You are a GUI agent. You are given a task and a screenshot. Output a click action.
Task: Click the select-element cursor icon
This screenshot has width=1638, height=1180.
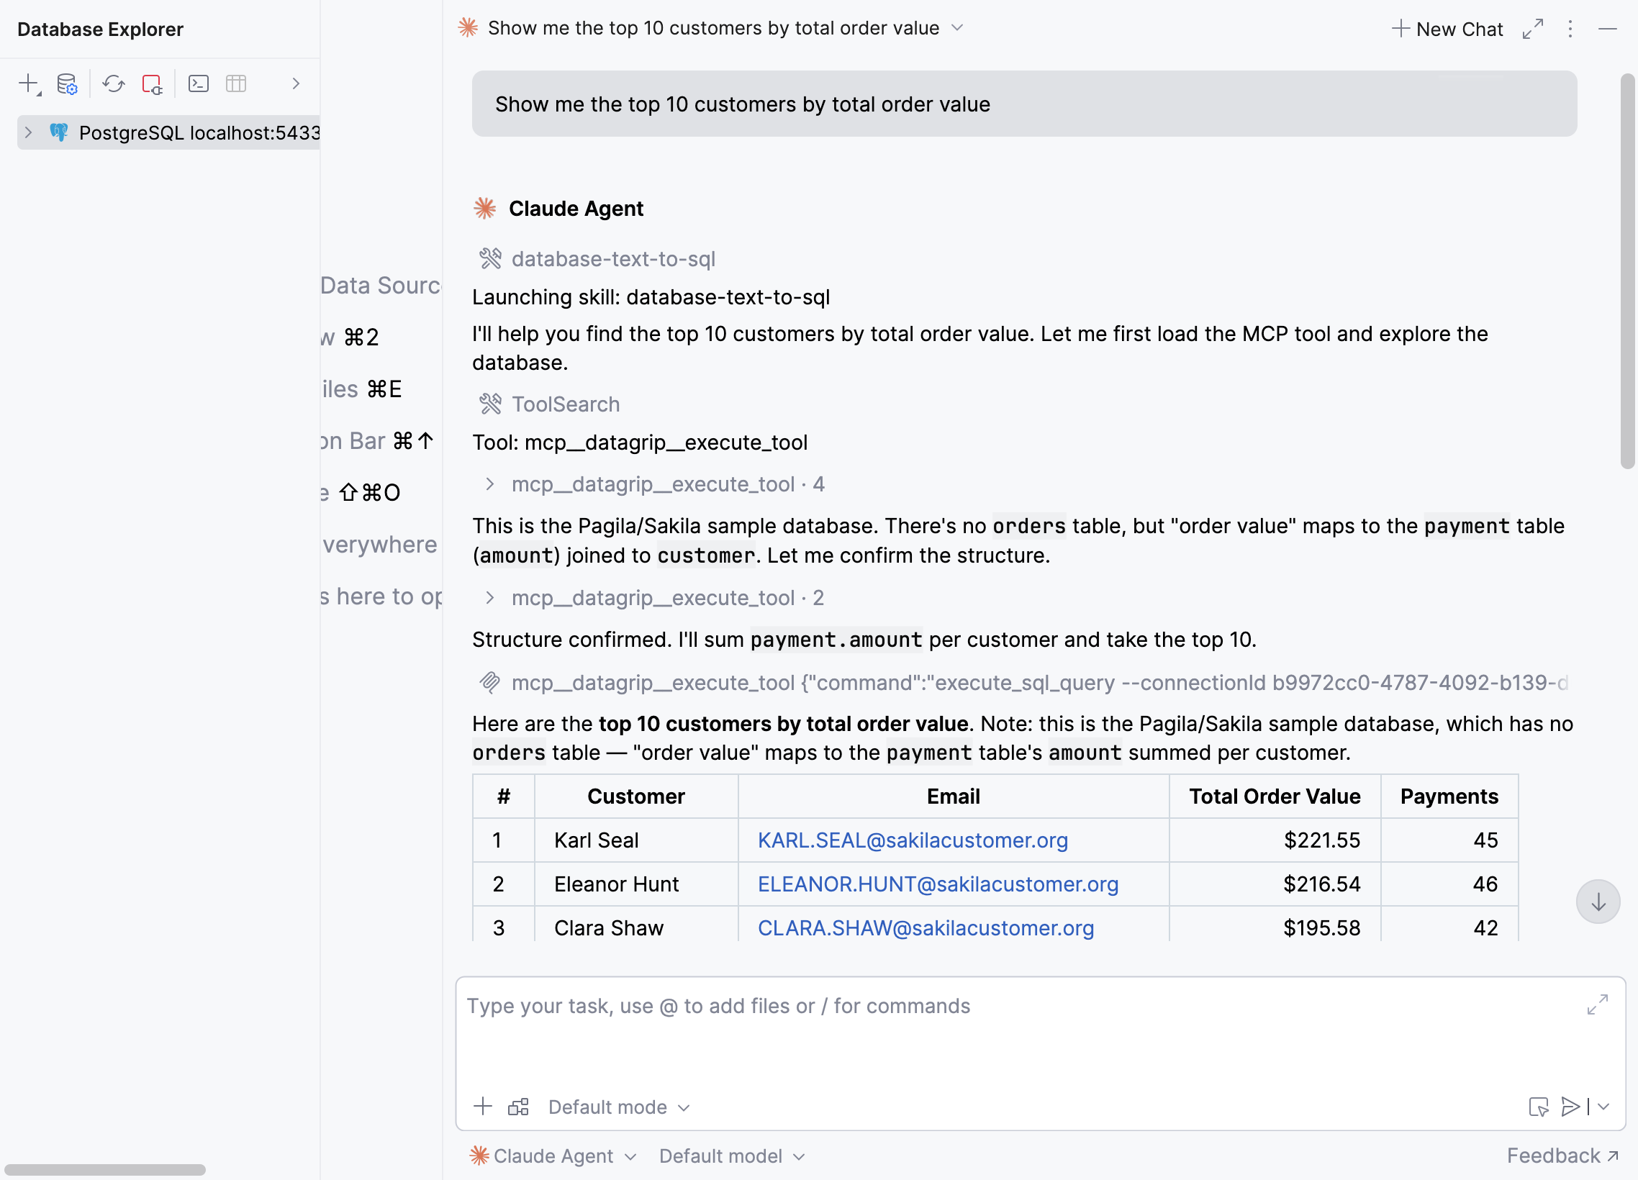[1539, 1107]
